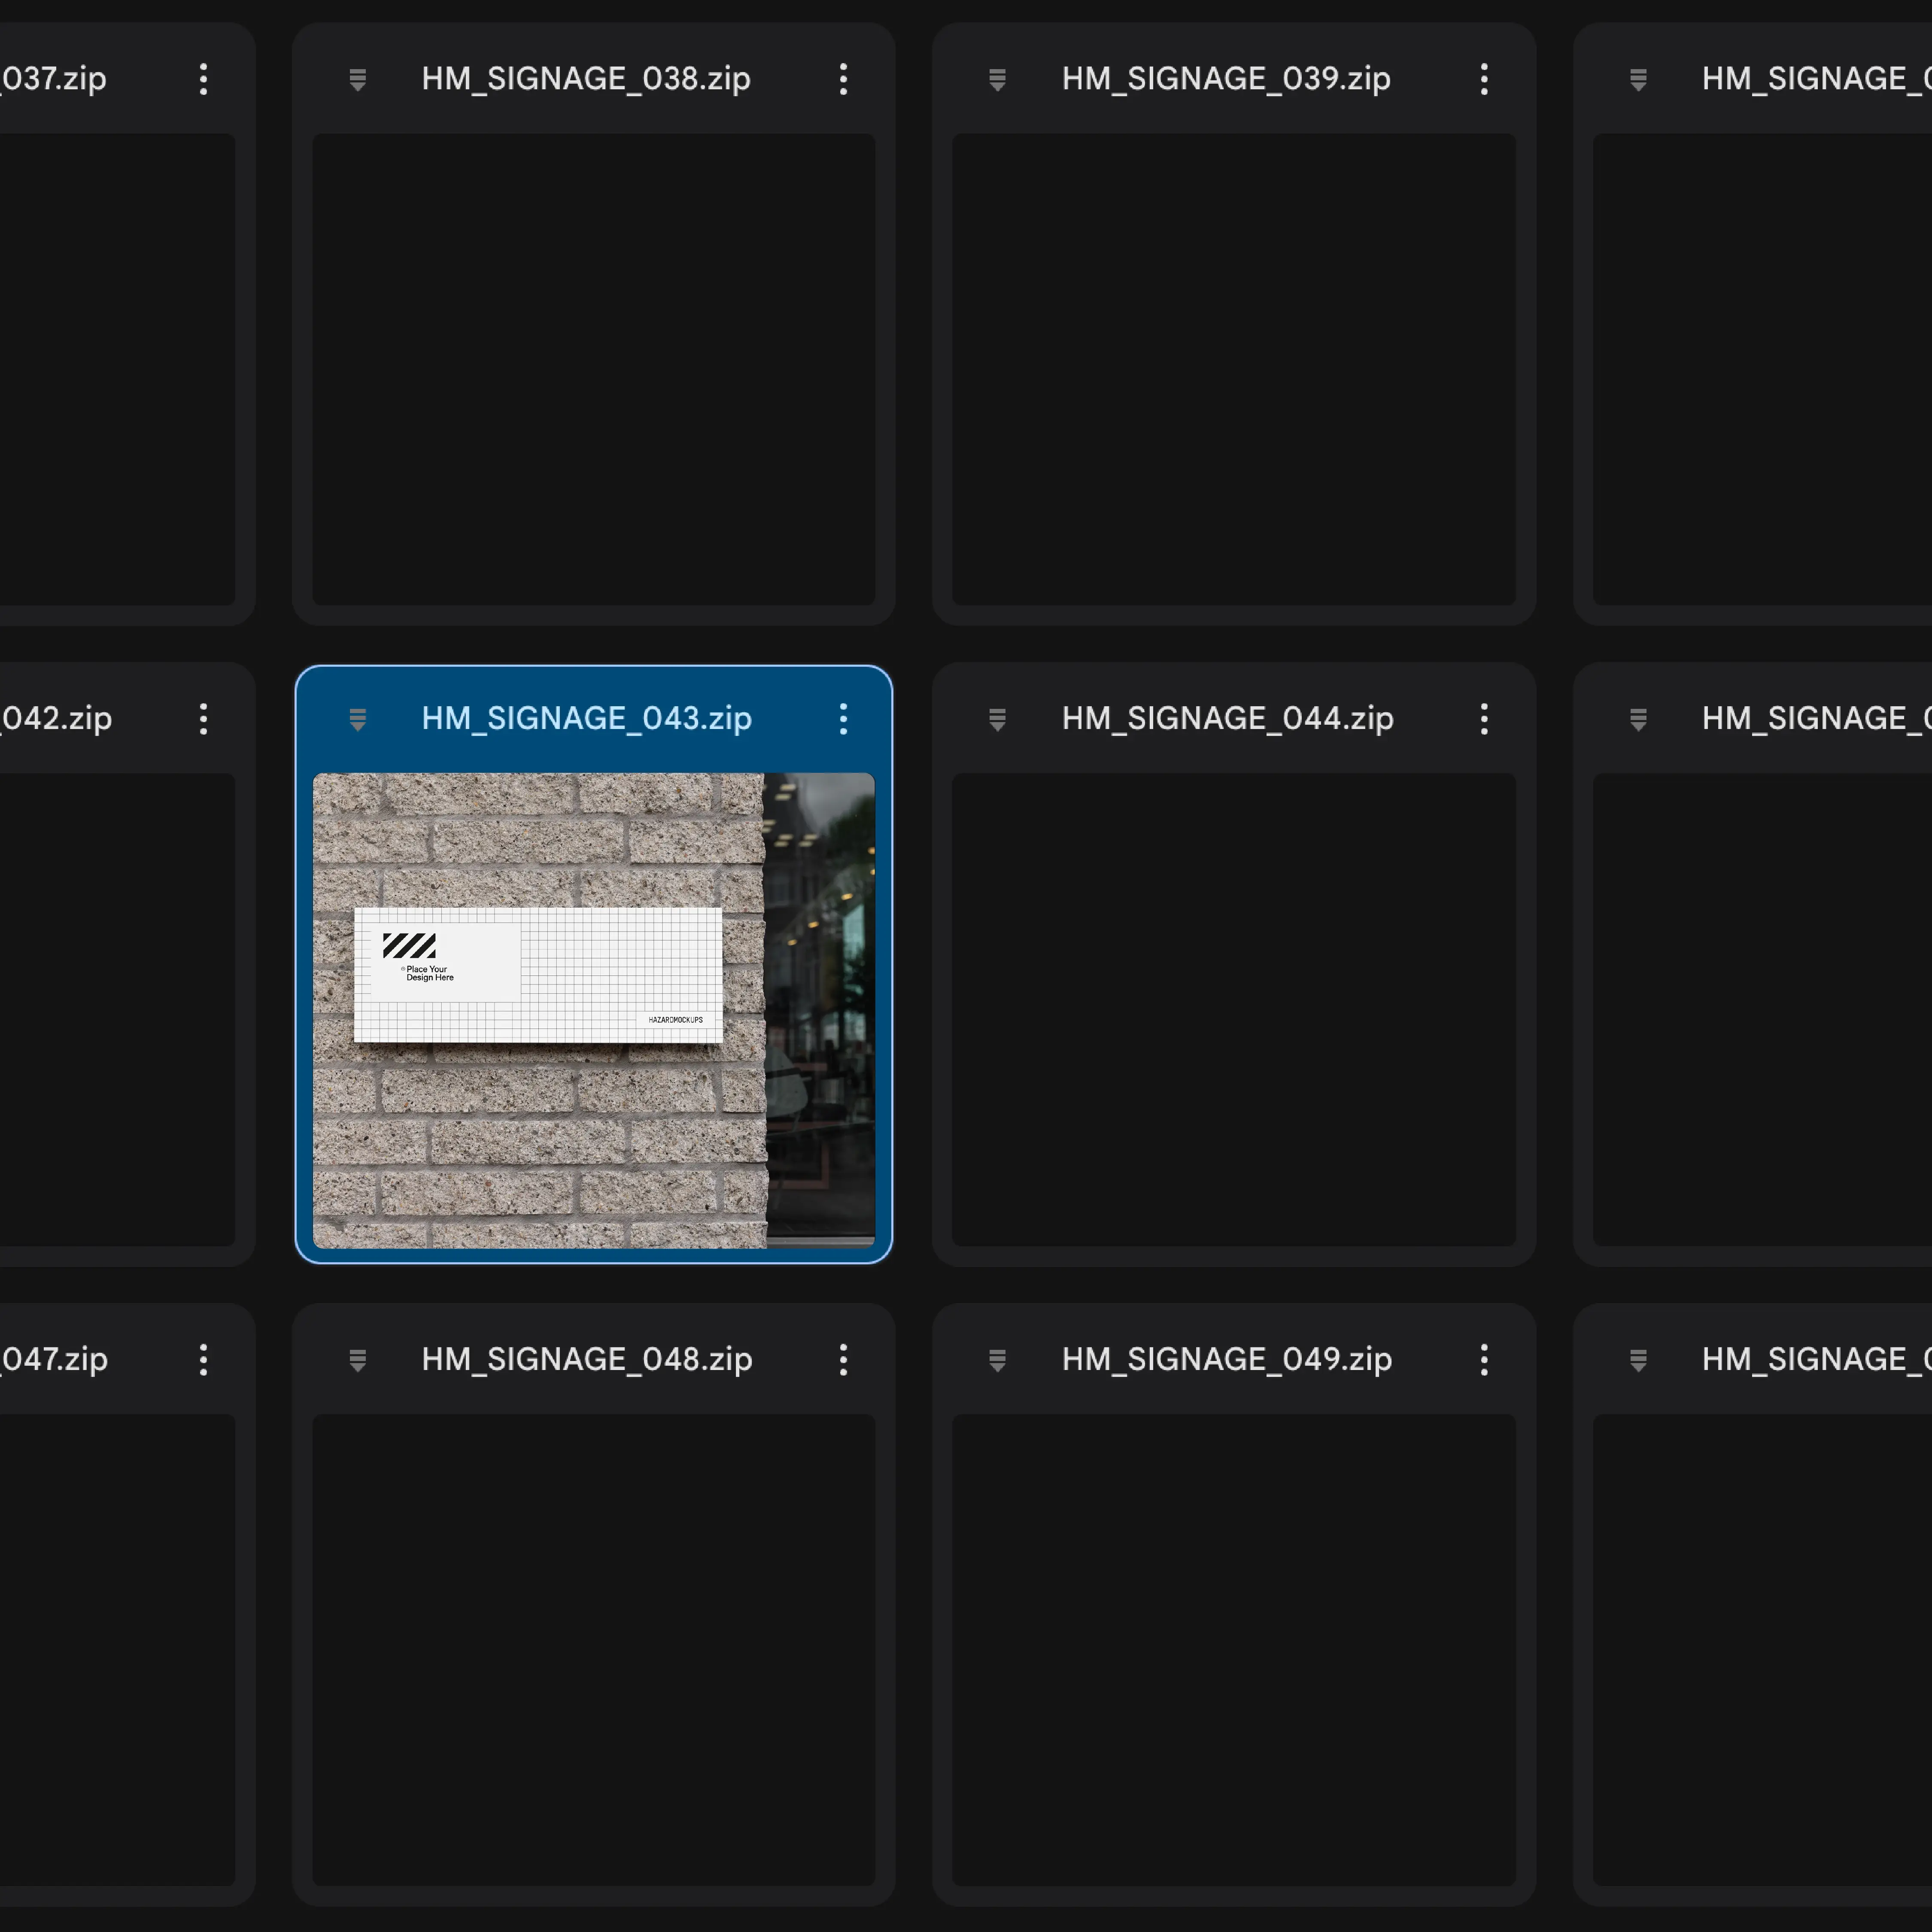Click three-dot menu on 047.zip card
The width and height of the screenshot is (1932, 1932).
point(203,1359)
